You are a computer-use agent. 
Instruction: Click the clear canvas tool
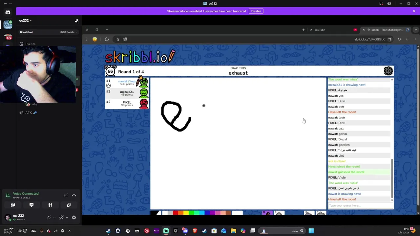pyautogui.click(x=321, y=213)
